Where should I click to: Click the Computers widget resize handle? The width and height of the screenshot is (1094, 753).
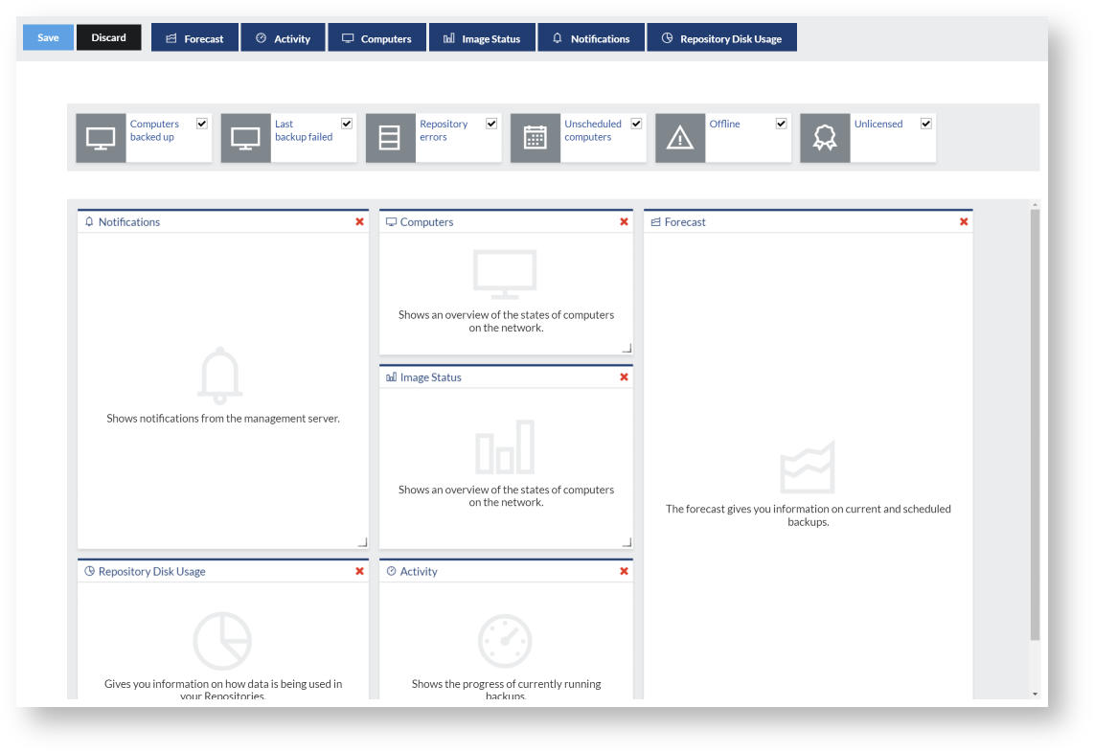627,348
